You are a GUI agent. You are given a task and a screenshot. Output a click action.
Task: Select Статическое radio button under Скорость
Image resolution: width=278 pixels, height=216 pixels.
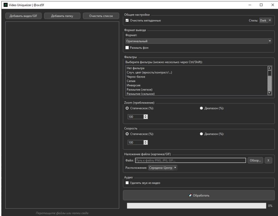coord(127,134)
